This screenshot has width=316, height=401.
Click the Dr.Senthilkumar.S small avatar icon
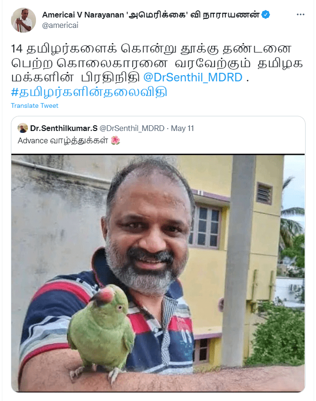pyautogui.click(x=23, y=128)
